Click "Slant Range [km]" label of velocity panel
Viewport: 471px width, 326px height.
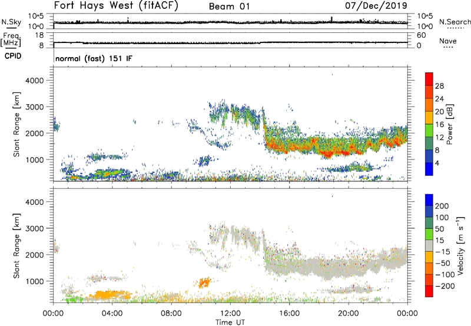click(16, 246)
